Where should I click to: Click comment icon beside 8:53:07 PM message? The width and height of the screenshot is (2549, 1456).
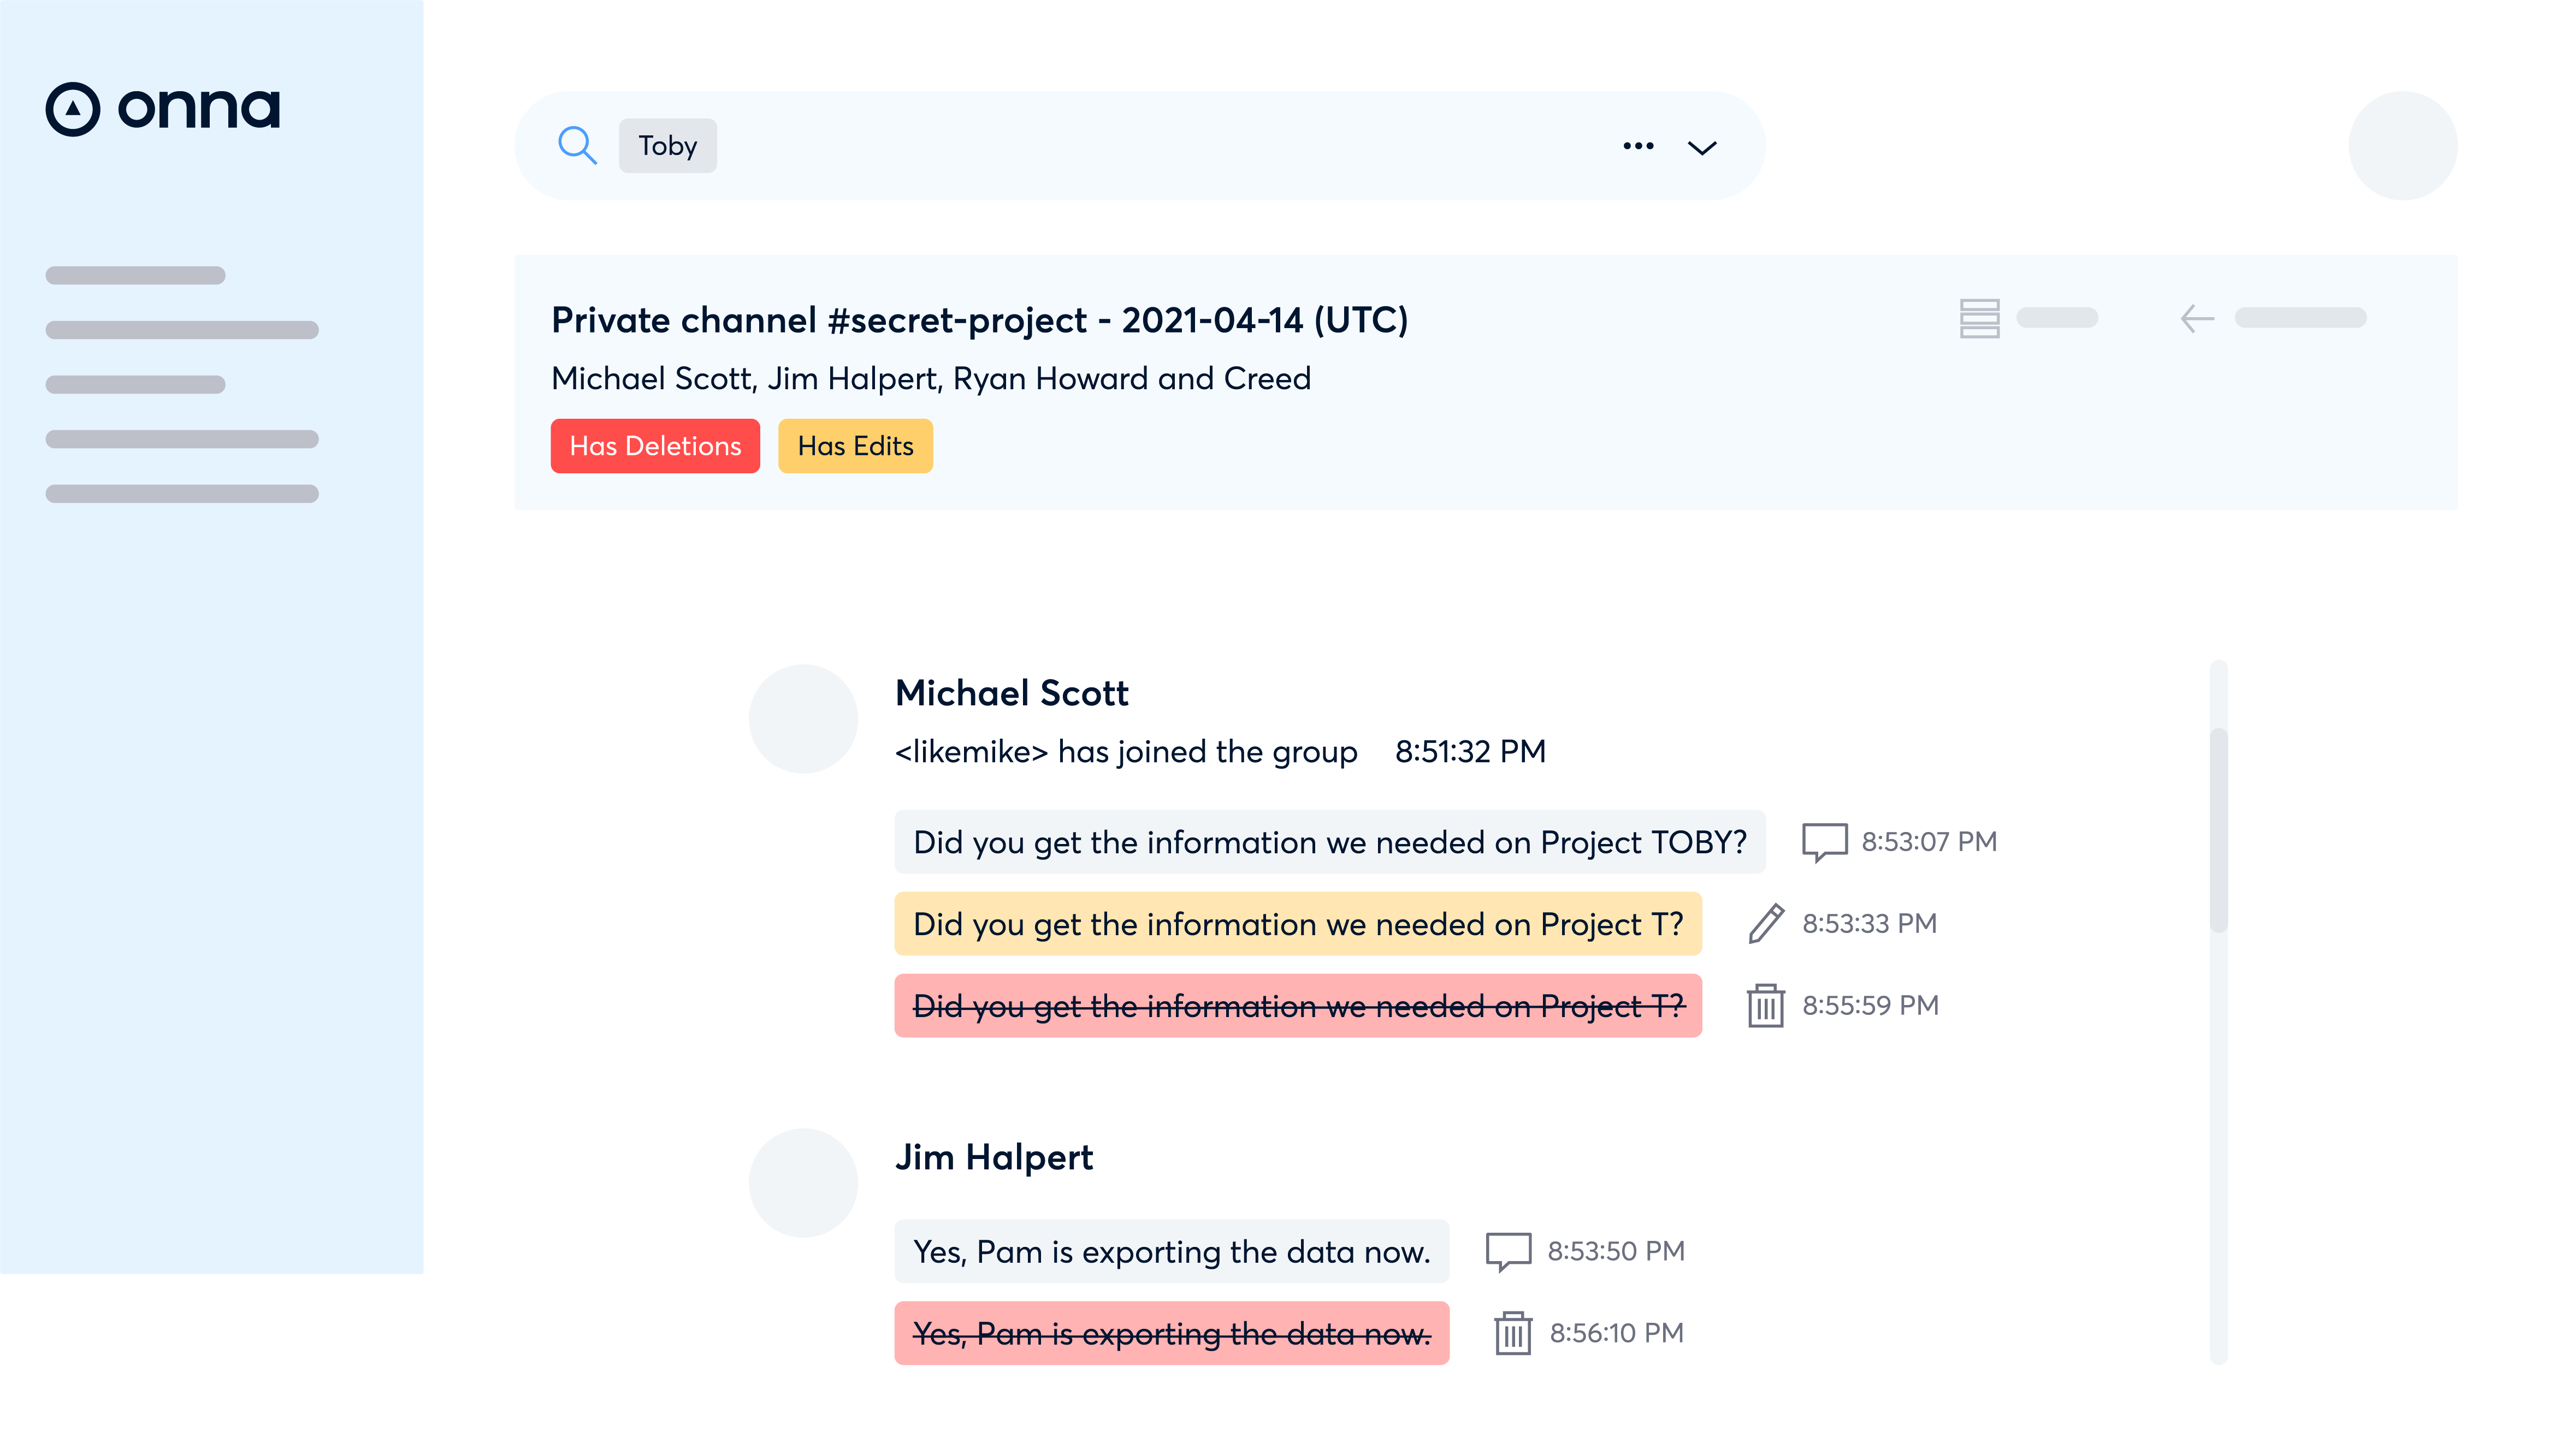pos(1824,842)
